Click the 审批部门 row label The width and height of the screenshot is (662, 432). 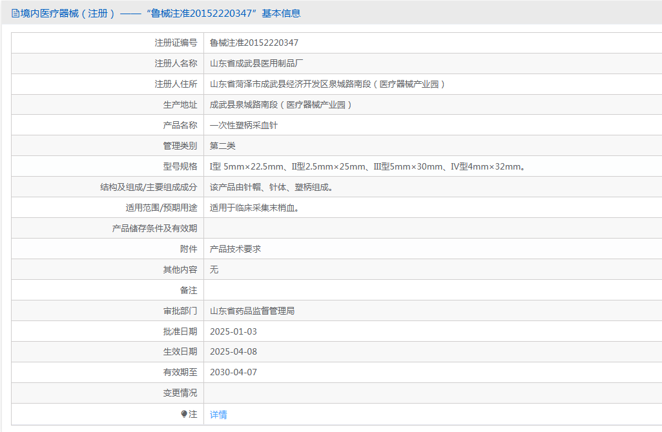tap(180, 311)
